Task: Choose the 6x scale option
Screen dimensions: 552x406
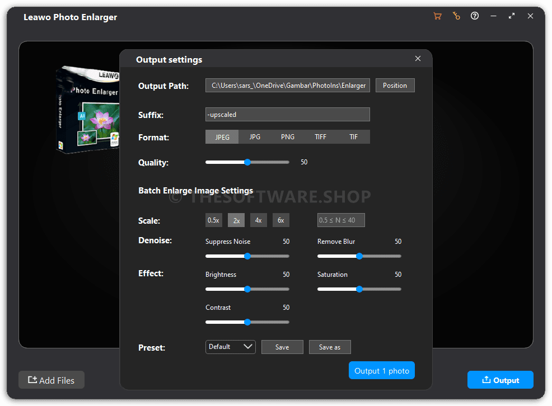Action: coord(281,220)
